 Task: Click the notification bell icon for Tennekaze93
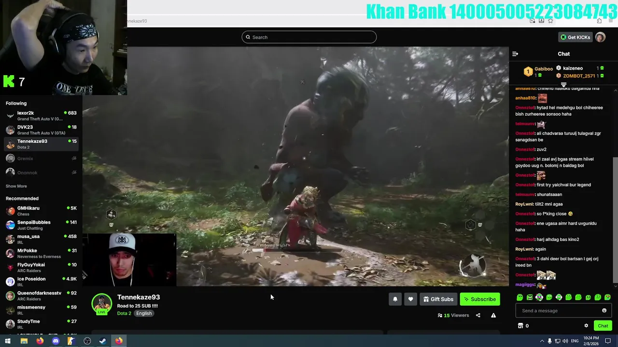click(395, 299)
